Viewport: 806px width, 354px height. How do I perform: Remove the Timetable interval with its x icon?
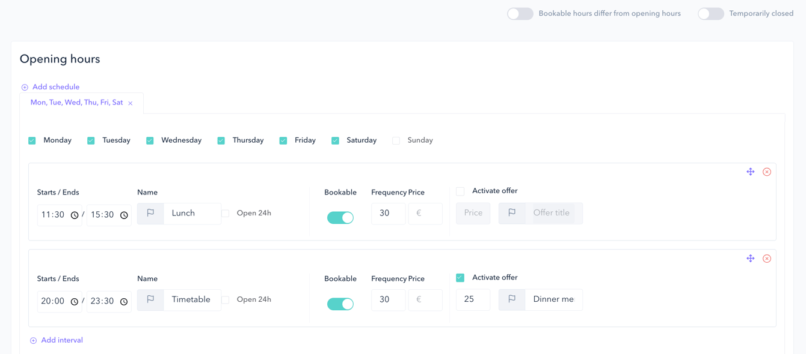(767, 258)
